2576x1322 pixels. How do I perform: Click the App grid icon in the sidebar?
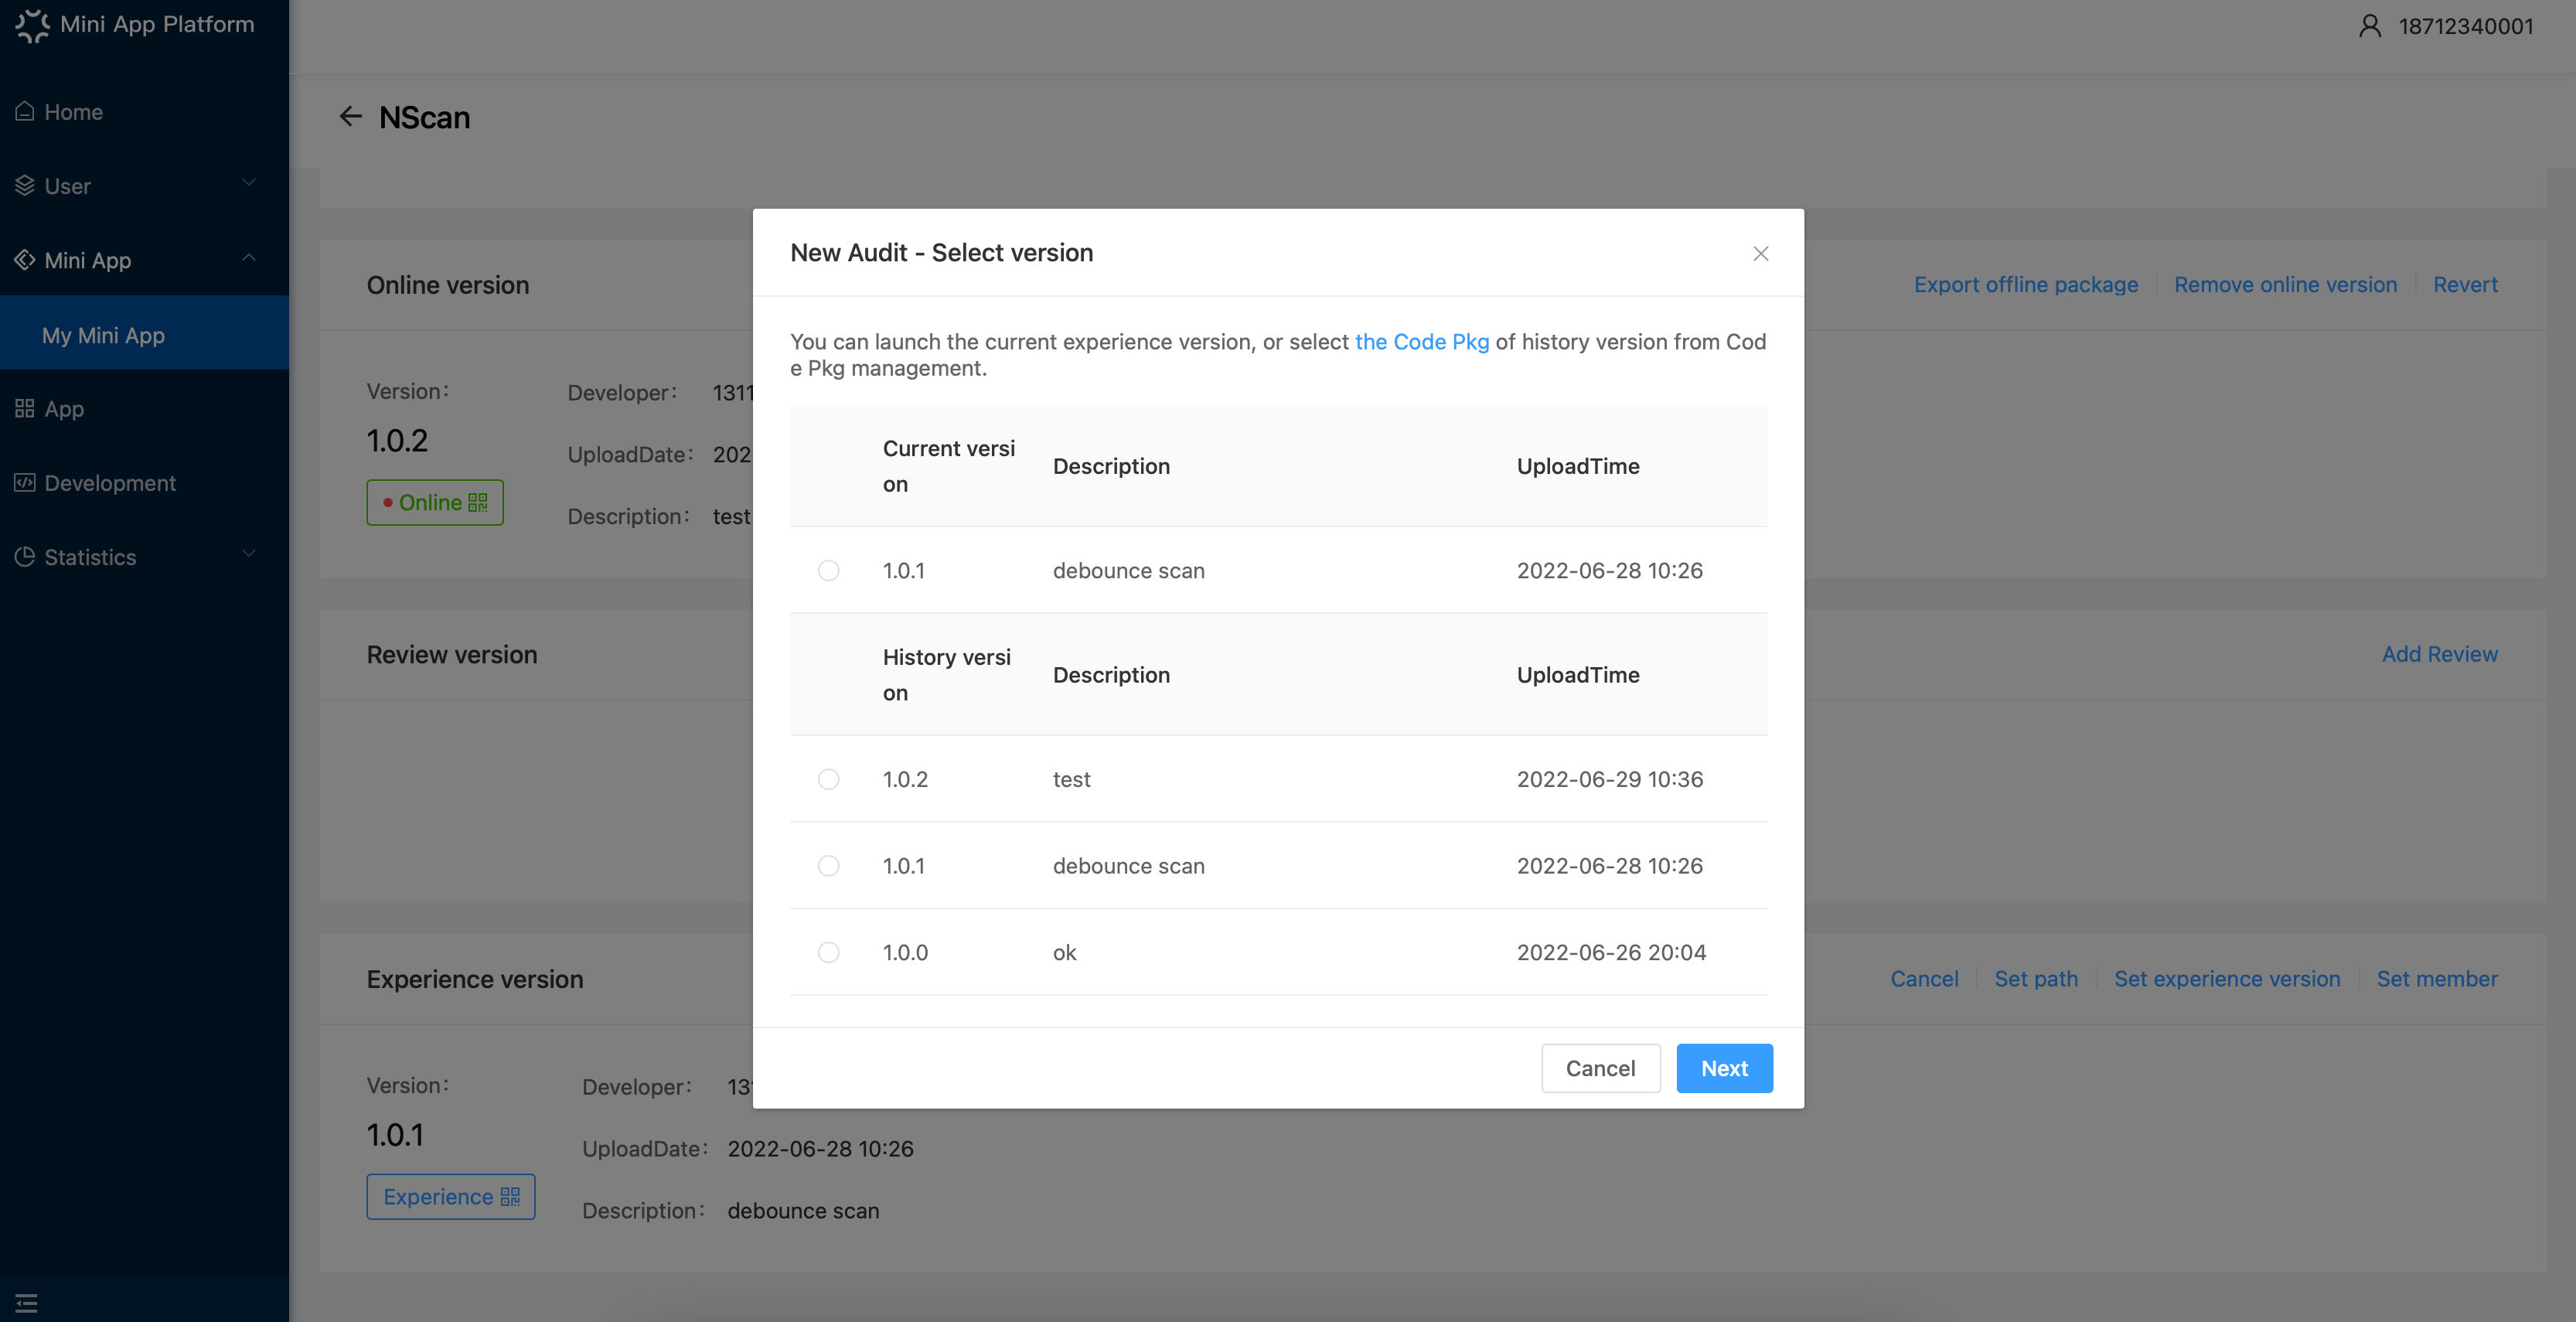(25, 408)
